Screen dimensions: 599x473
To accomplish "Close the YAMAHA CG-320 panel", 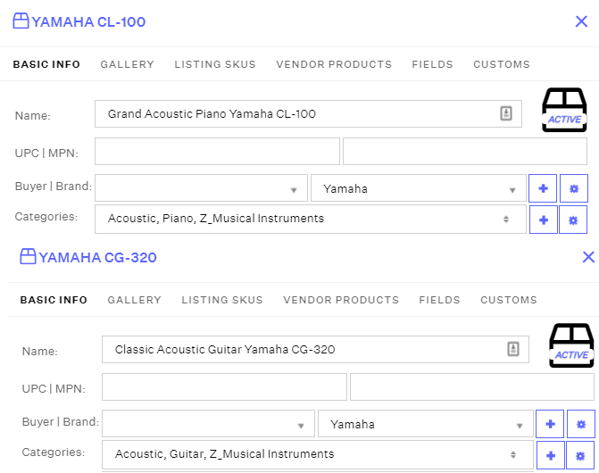I will tap(588, 257).
